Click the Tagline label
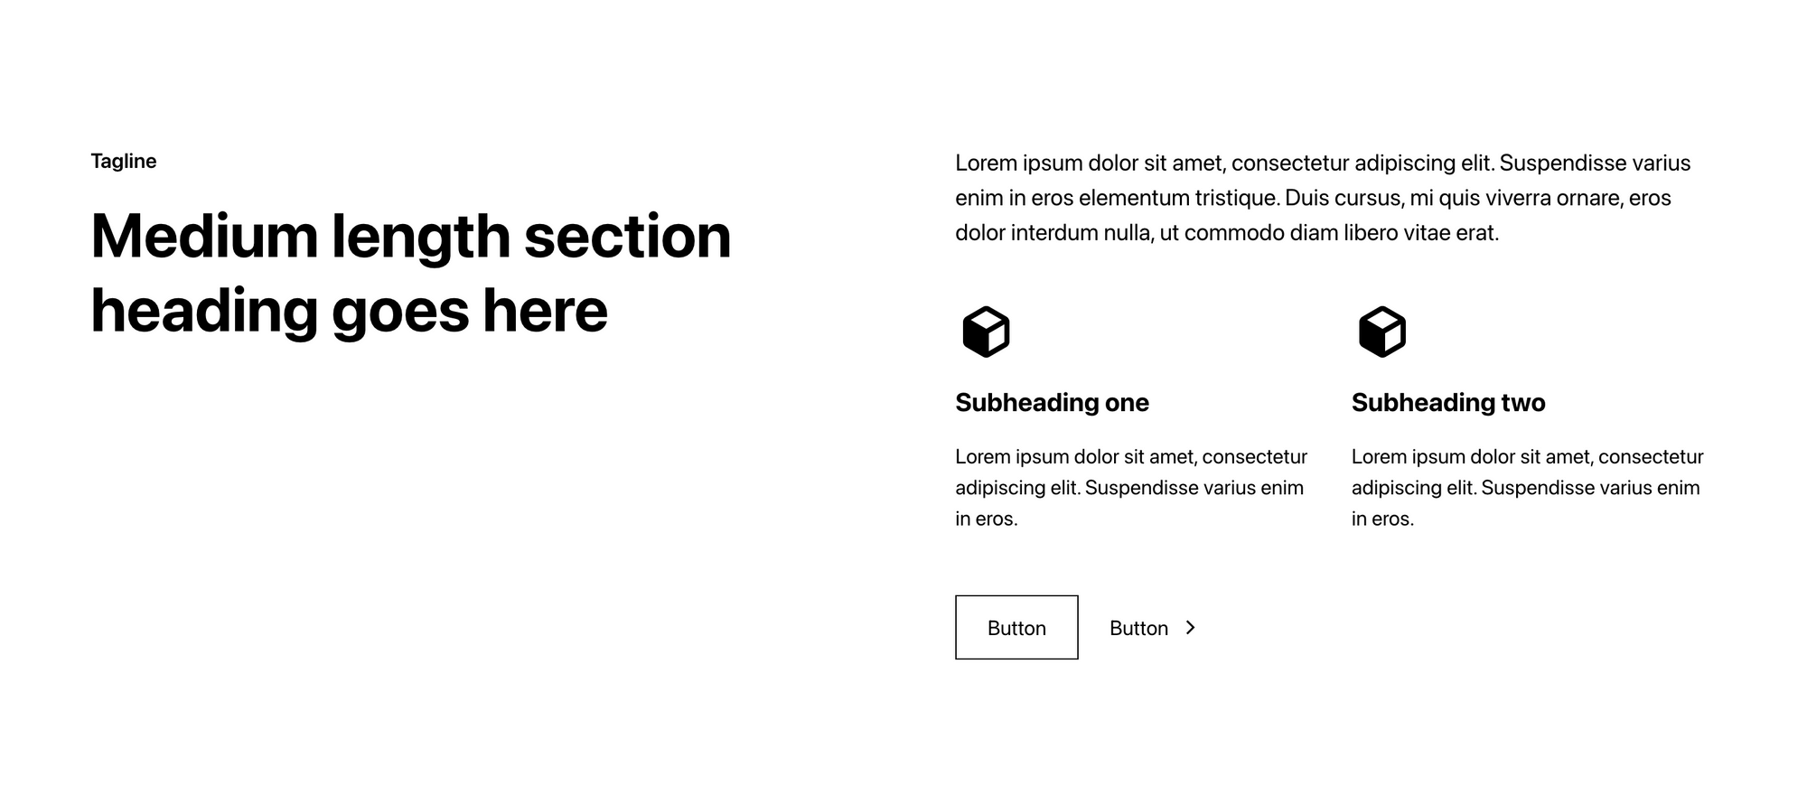1807x804 pixels. pos(124,161)
